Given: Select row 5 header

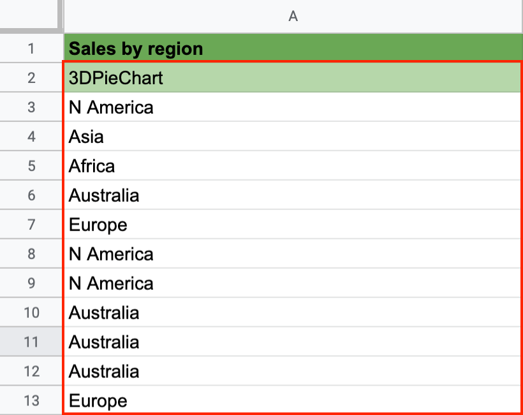Looking at the screenshot, I should tap(31, 166).
